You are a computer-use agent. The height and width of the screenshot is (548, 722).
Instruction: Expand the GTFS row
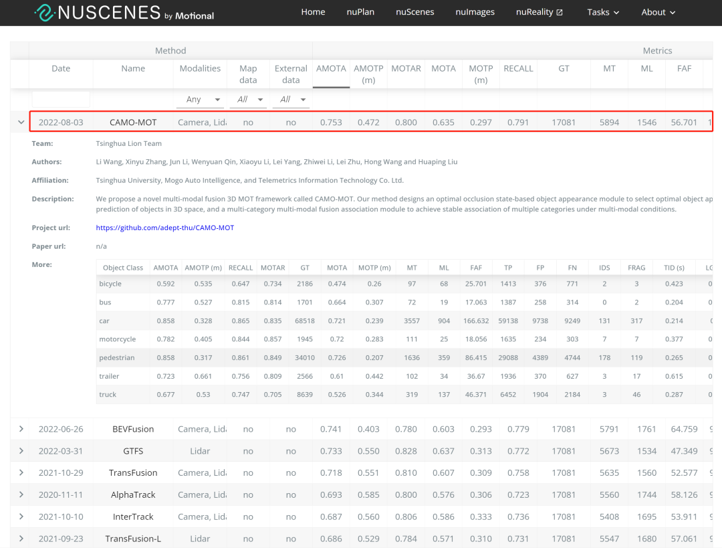21,451
